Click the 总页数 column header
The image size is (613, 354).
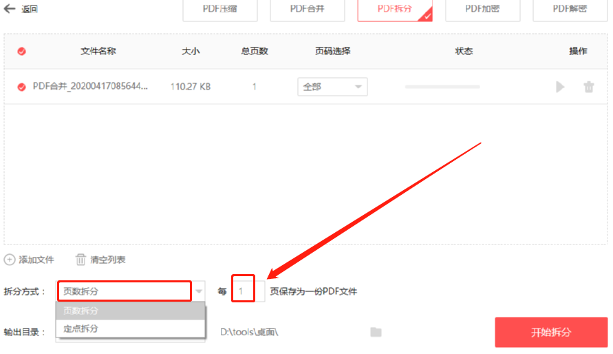255,51
